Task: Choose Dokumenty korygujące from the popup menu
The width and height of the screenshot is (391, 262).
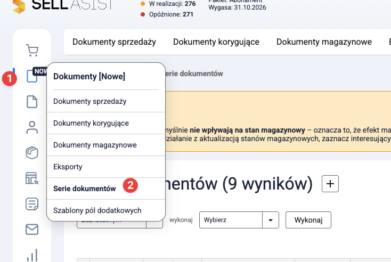Action: click(91, 123)
